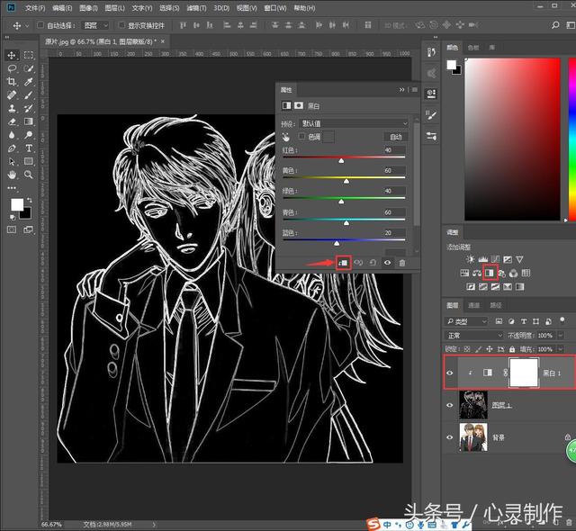Screen dimensions: 576x531
Task: Click the clip-to-layer icon in Properties panel
Action: tap(344, 263)
